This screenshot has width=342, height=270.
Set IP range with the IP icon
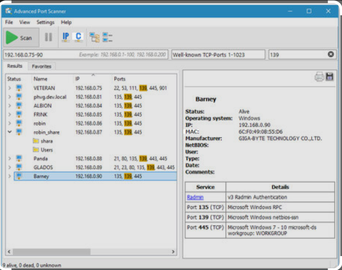pyautogui.click(x=66, y=37)
